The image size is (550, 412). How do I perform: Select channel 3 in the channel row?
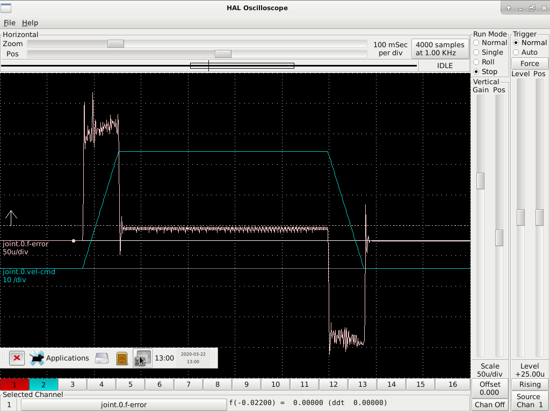click(x=73, y=384)
